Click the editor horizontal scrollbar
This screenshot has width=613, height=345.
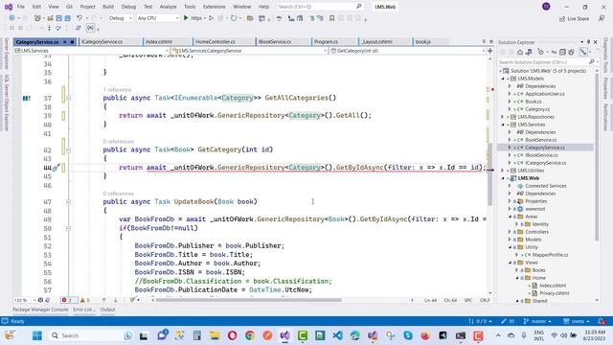(x=248, y=300)
